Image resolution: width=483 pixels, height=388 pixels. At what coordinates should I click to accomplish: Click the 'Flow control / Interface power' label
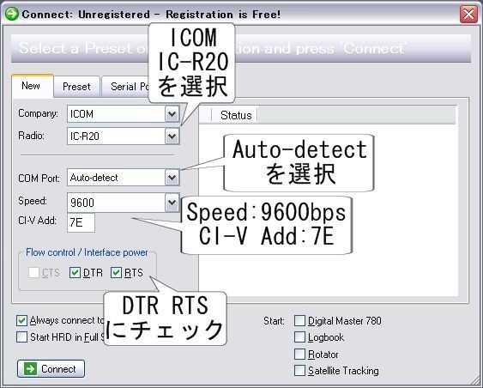click(87, 252)
